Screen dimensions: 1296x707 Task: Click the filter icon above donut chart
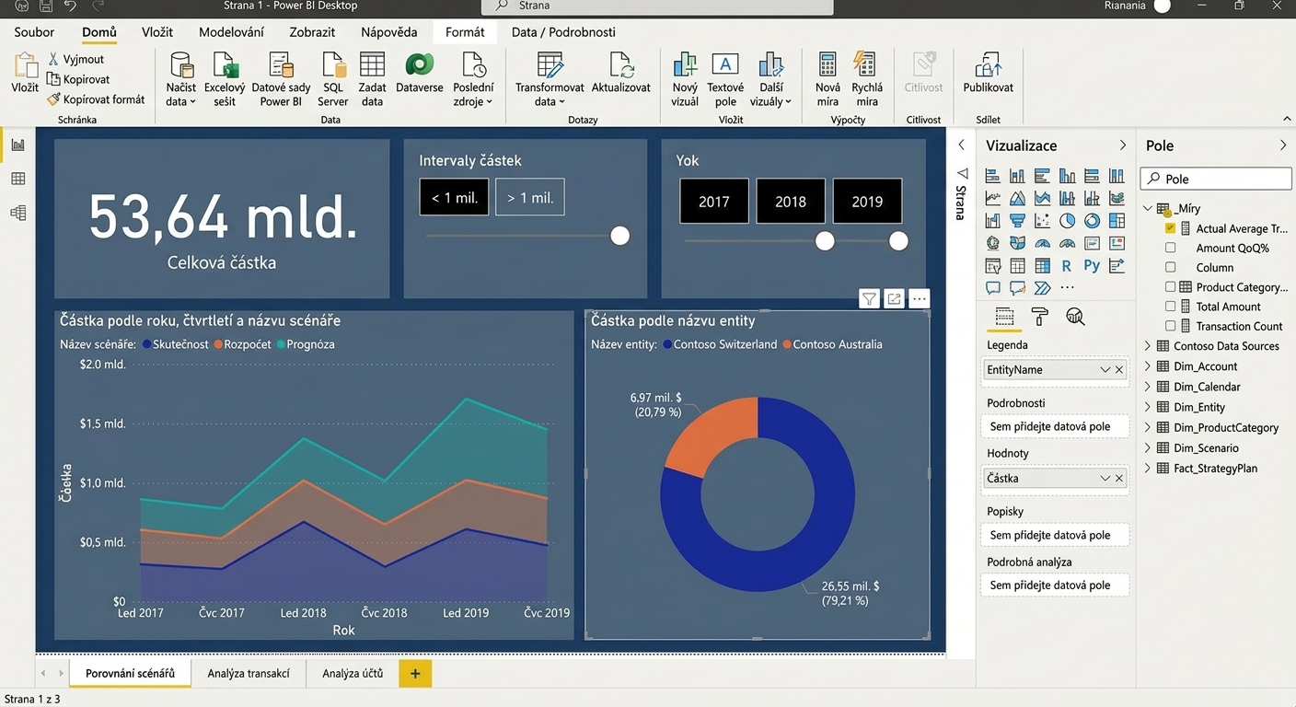click(869, 298)
